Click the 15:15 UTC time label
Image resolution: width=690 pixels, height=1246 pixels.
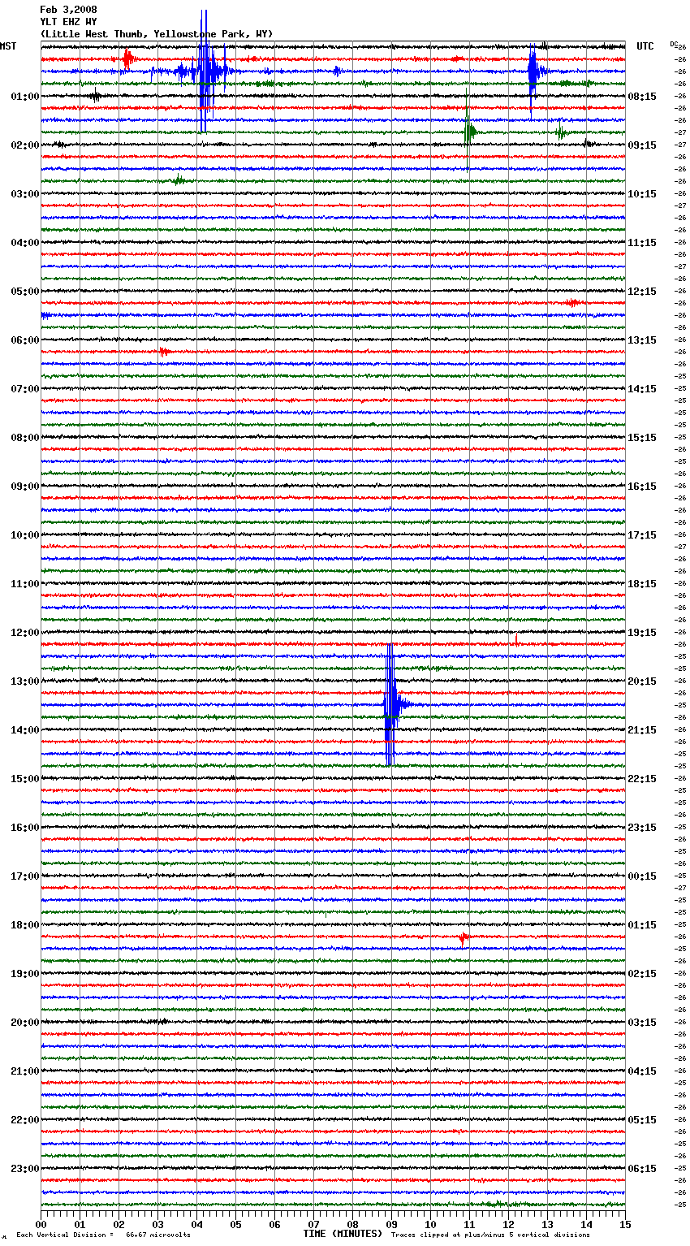(642, 438)
